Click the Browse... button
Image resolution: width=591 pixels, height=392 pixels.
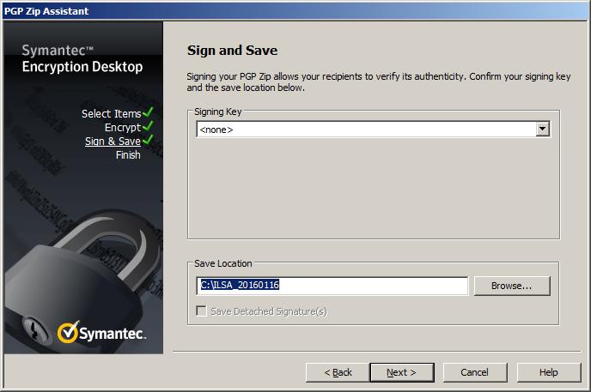[x=512, y=286]
